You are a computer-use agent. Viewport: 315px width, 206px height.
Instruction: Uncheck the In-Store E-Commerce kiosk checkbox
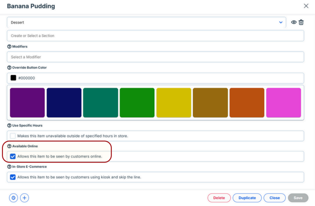coord(13,177)
